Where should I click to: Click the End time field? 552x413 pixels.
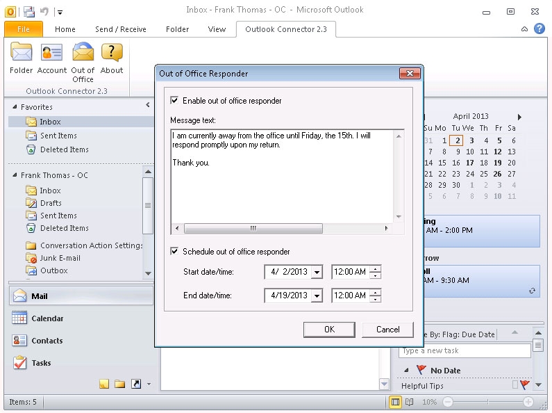[350, 295]
